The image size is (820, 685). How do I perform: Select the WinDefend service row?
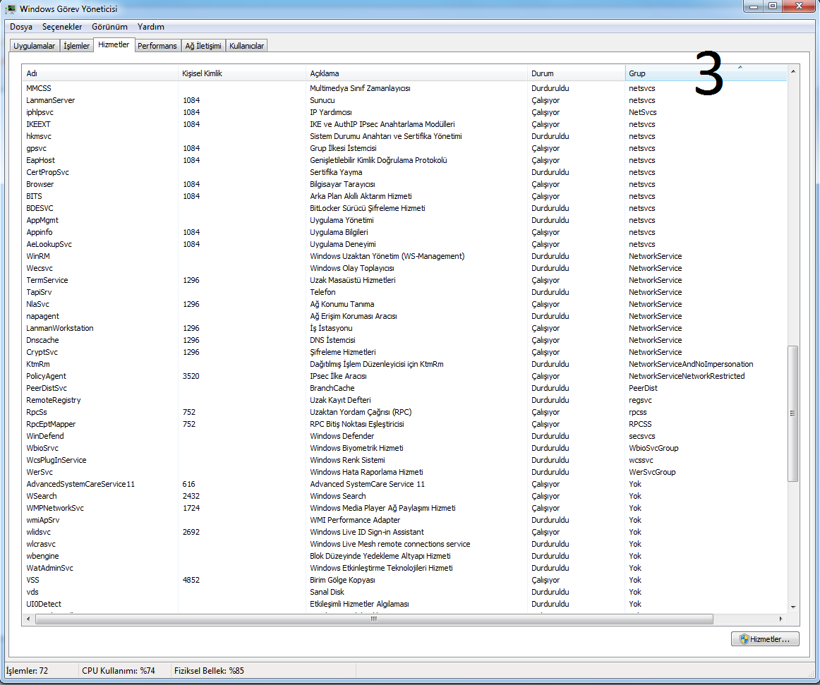tap(404, 437)
